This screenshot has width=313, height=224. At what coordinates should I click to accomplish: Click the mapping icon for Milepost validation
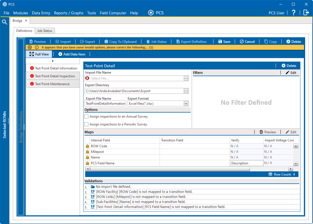coord(93,197)
